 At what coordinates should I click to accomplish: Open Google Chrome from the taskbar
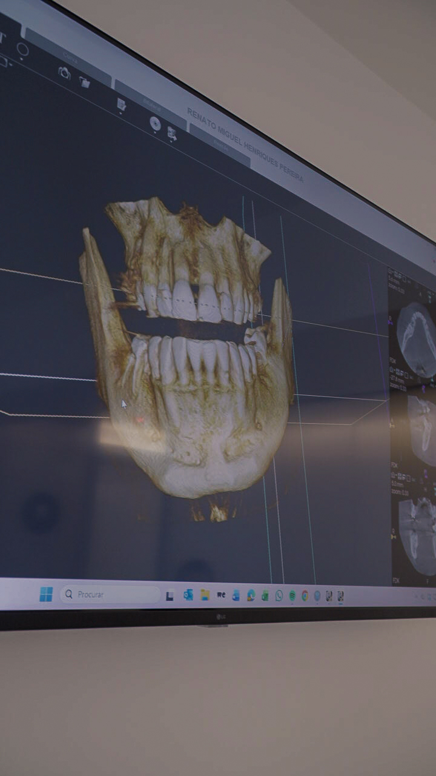(x=305, y=595)
